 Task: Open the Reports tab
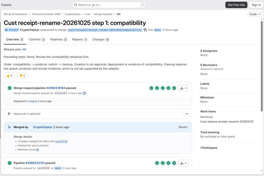coord(80,39)
